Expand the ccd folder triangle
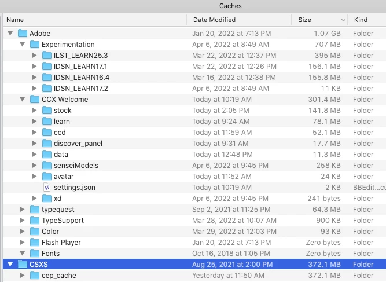Screen dimensions: 386x282 [x=35, y=133]
